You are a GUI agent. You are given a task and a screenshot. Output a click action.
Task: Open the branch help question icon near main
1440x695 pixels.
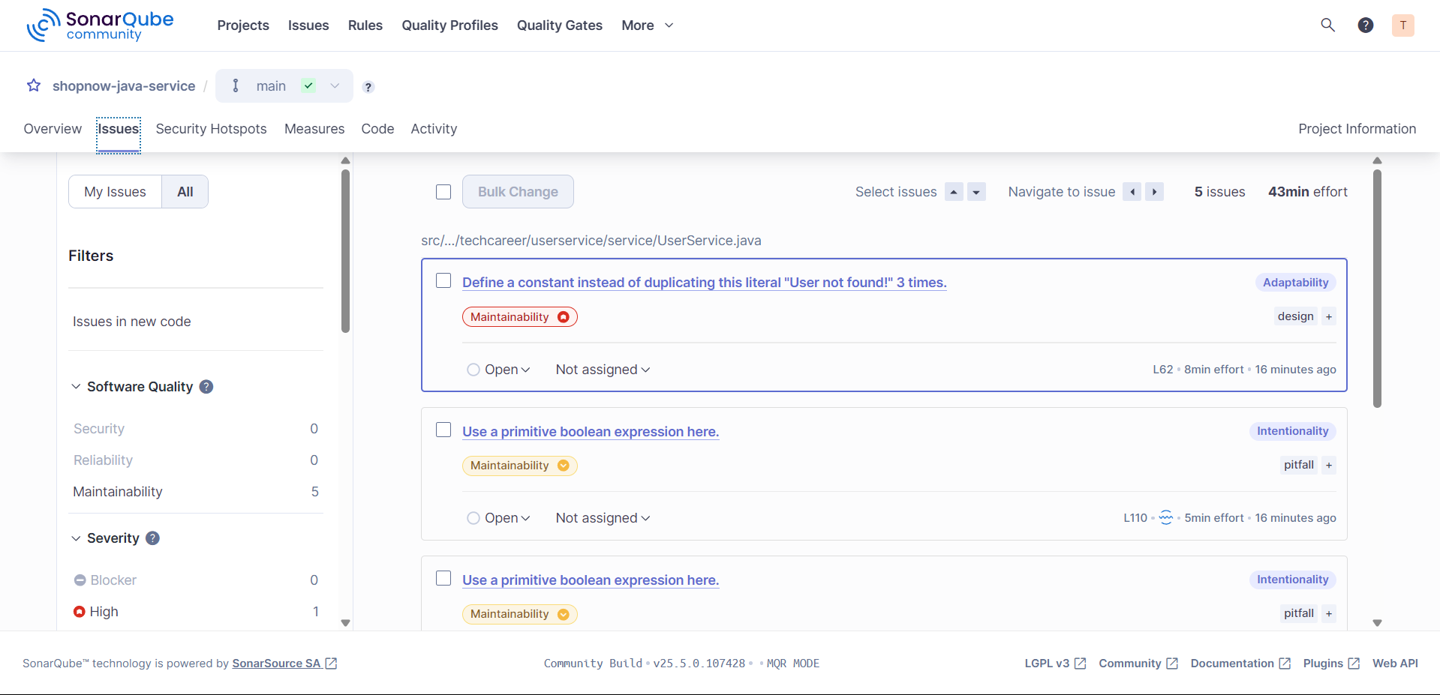(368, 87)
